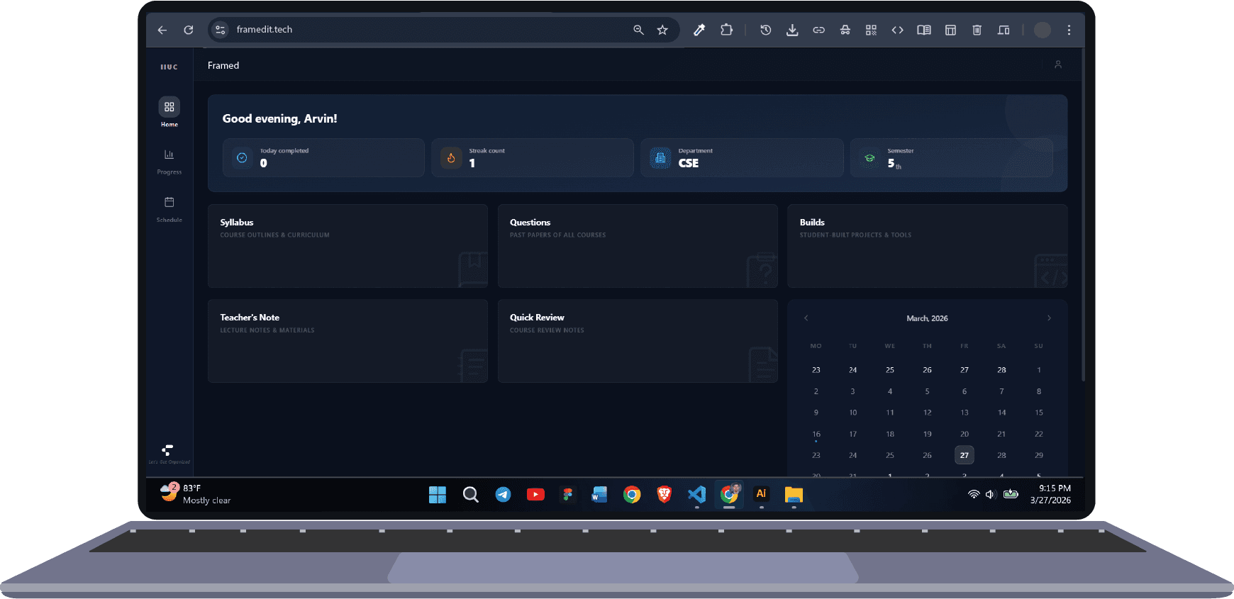The image size is (1234, 599).
Task: Open the code brackets developer icon
Action: point(897,30)
